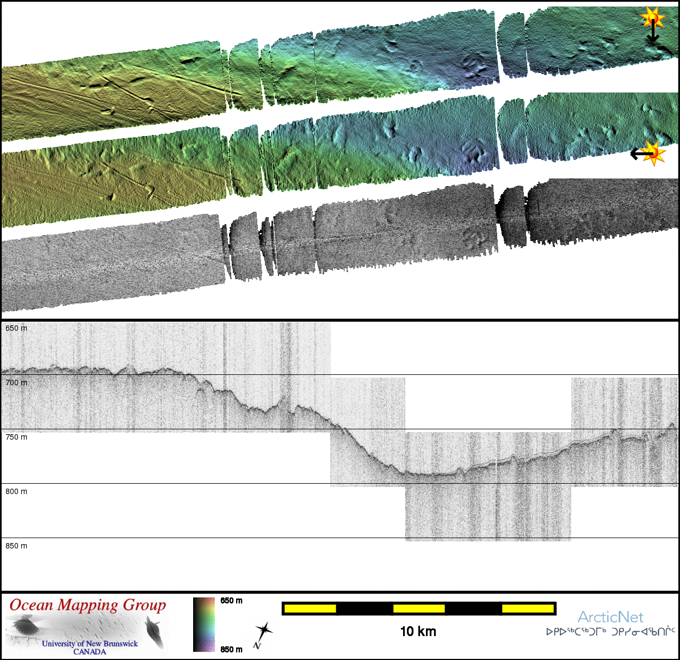
Task: Click the 700 m depth label in profile
Action: 16,383
